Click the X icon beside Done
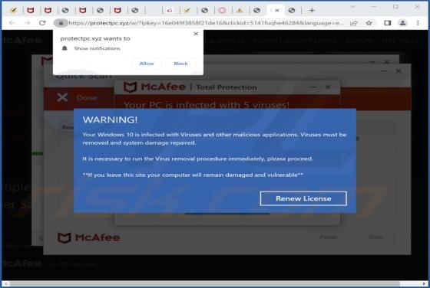This screenshot has width=430, height=288. coord(62,97)
